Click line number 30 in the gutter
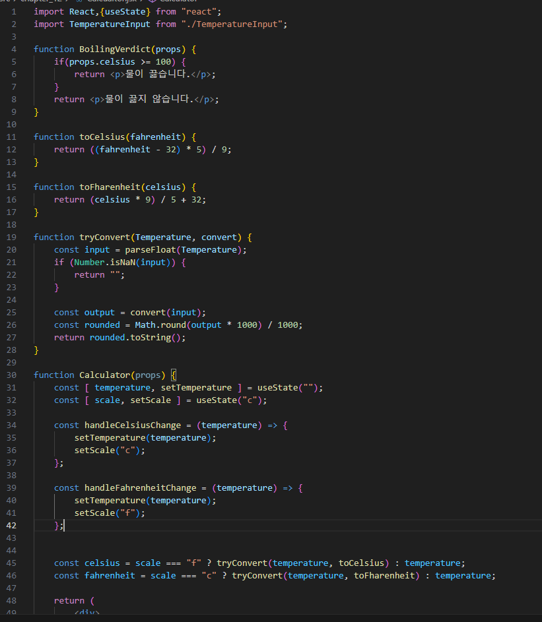The height and width of the screenshot is (622, 542). [x=11, y=375]
